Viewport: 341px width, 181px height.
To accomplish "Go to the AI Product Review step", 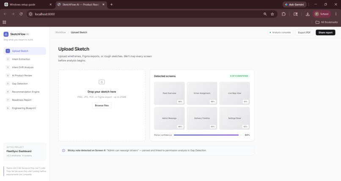I will click(x=25, y=75).
